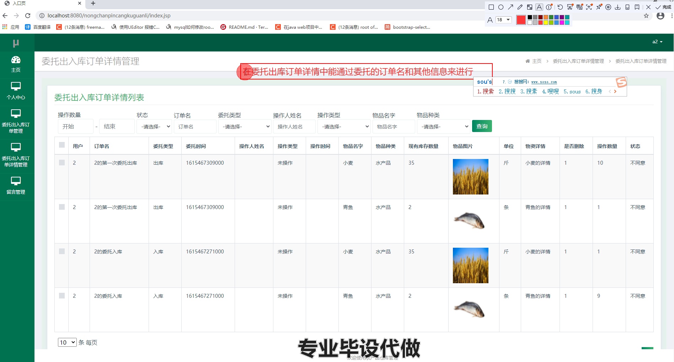Click the translate screenshot icon

coord(579,7)
